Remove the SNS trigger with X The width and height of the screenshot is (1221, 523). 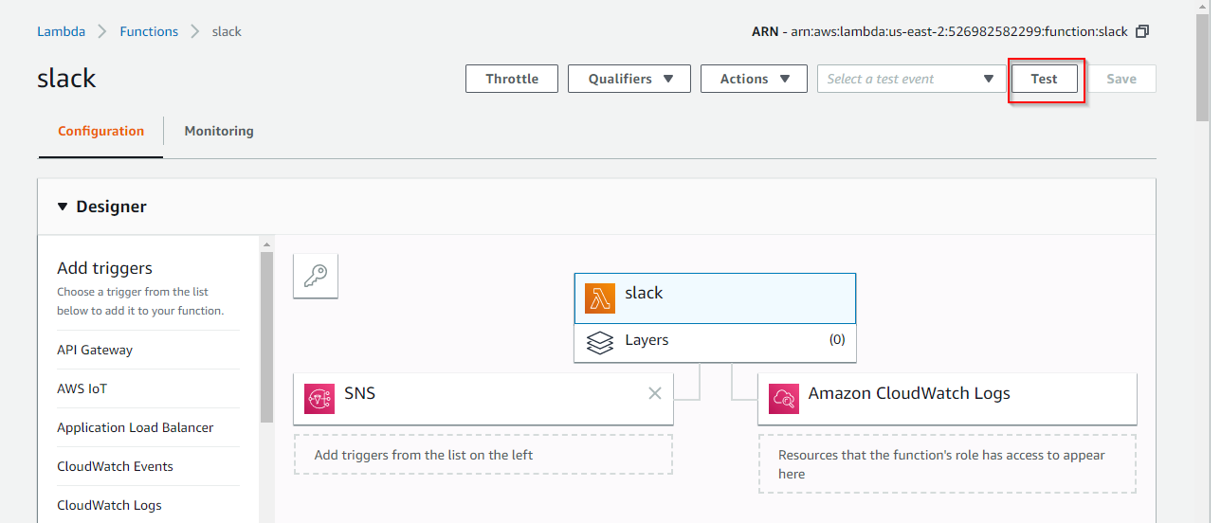(x=655, y=393)
